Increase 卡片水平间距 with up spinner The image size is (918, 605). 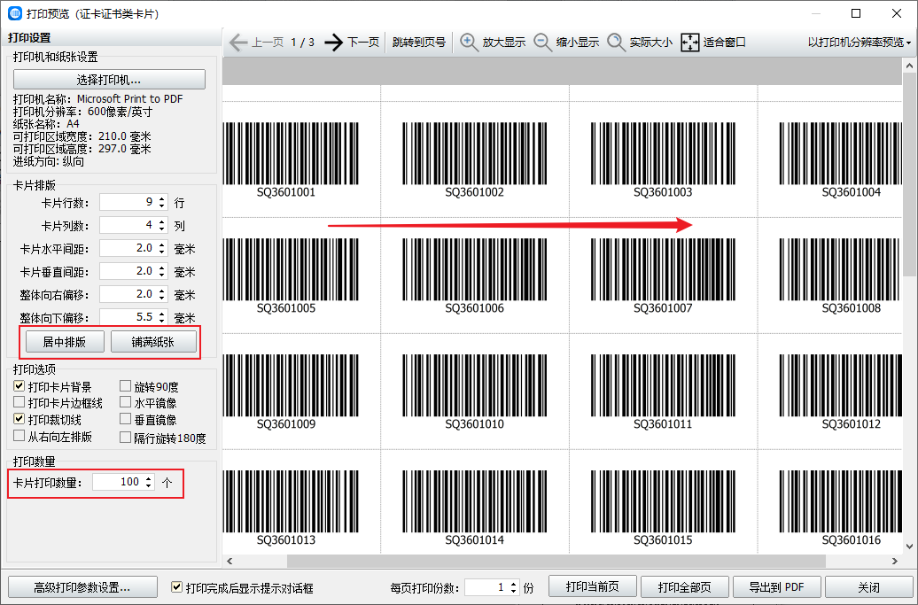pos(162,244)
